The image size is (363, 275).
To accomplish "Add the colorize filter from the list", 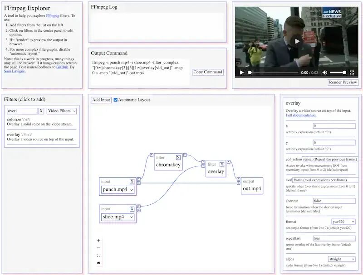I will point(42,121).
